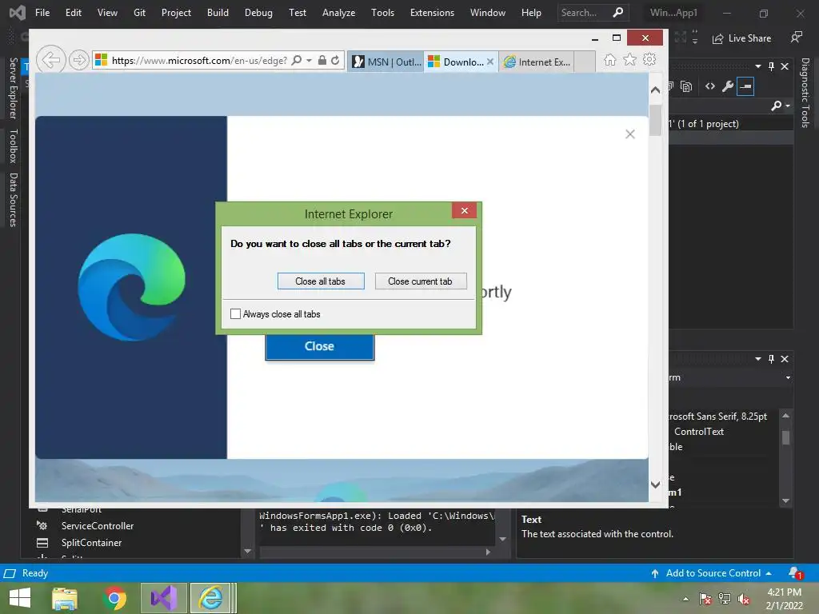Click the refresh icon in address bar
The width and height of the screenshot is (819, 614).
coord(335,60)
